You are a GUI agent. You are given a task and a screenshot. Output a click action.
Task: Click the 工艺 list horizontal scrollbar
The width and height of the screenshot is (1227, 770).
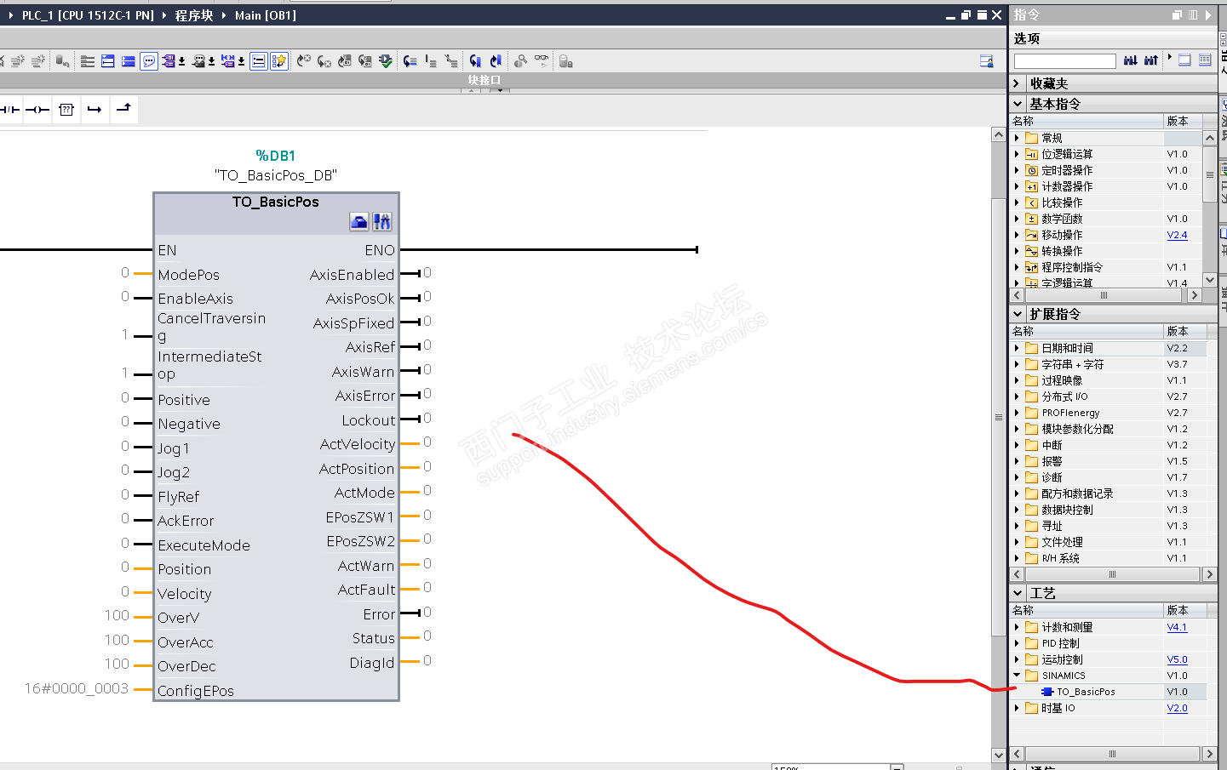pos(1113,754)
